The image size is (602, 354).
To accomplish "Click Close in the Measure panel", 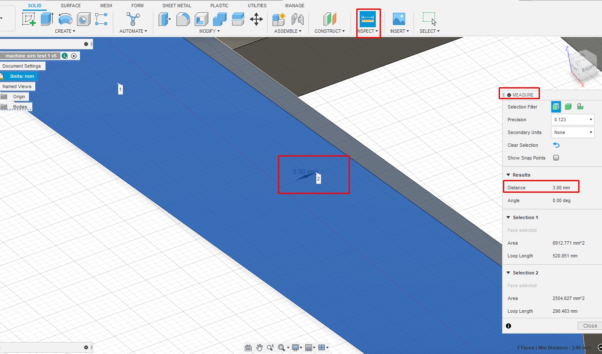I will 590,325.
